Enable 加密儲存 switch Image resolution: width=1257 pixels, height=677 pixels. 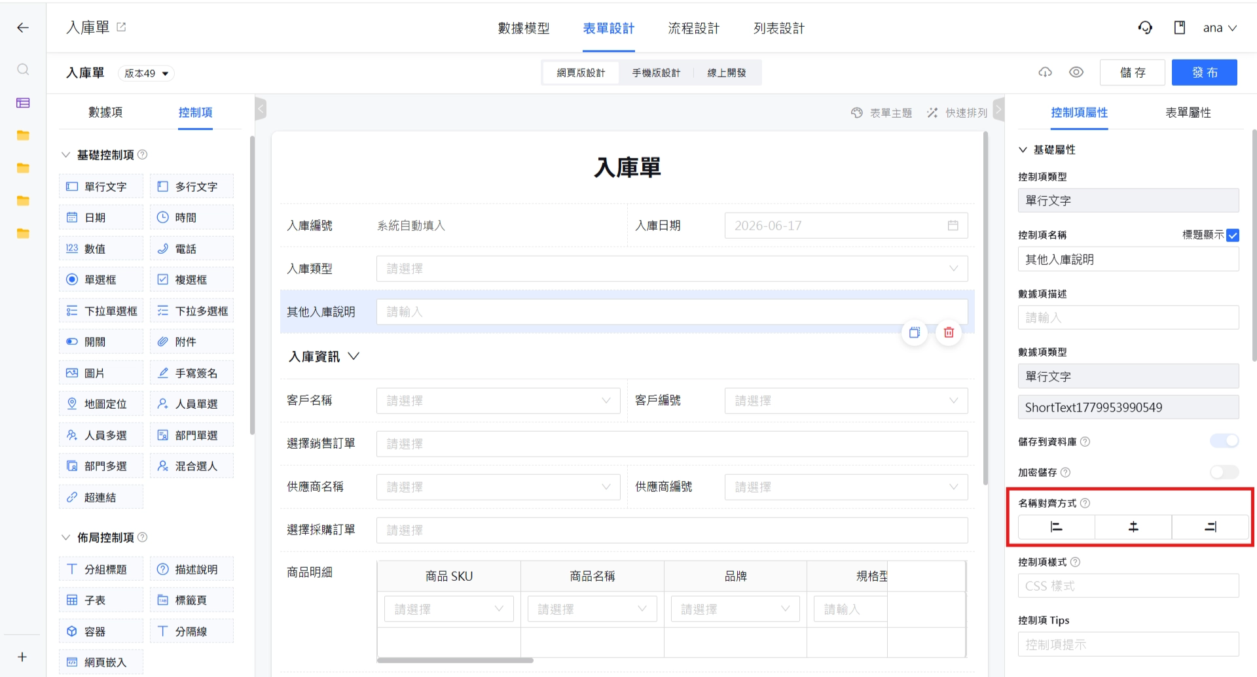1224,472
